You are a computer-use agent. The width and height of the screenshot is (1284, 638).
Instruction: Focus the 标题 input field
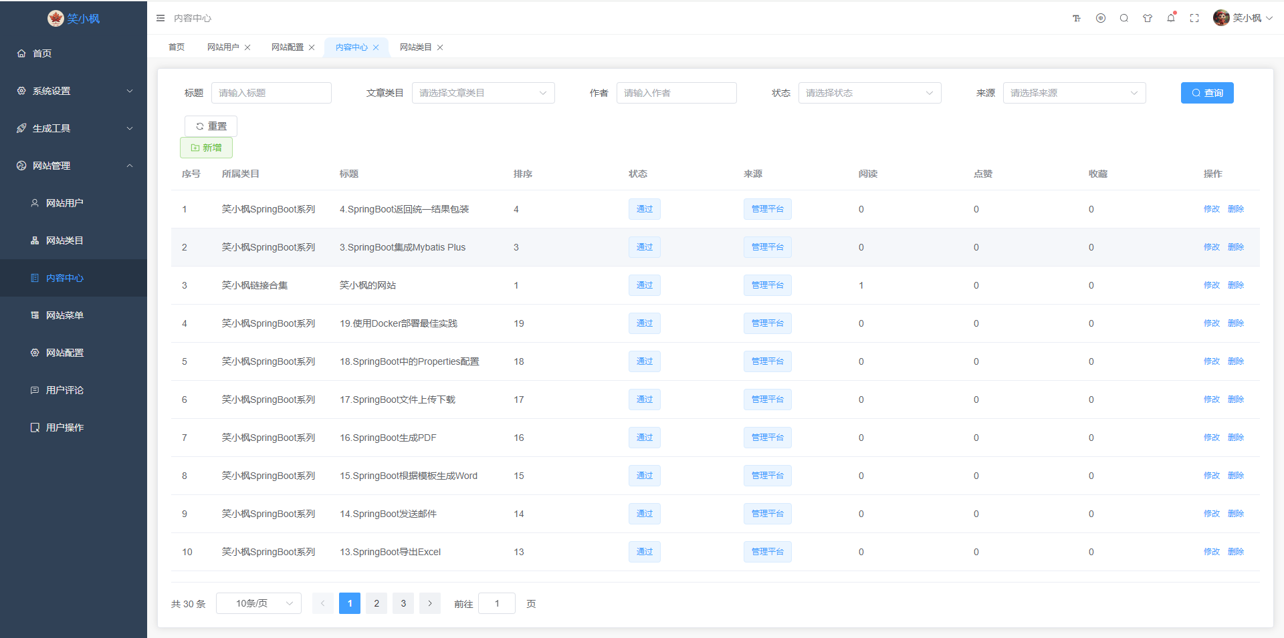272,93
